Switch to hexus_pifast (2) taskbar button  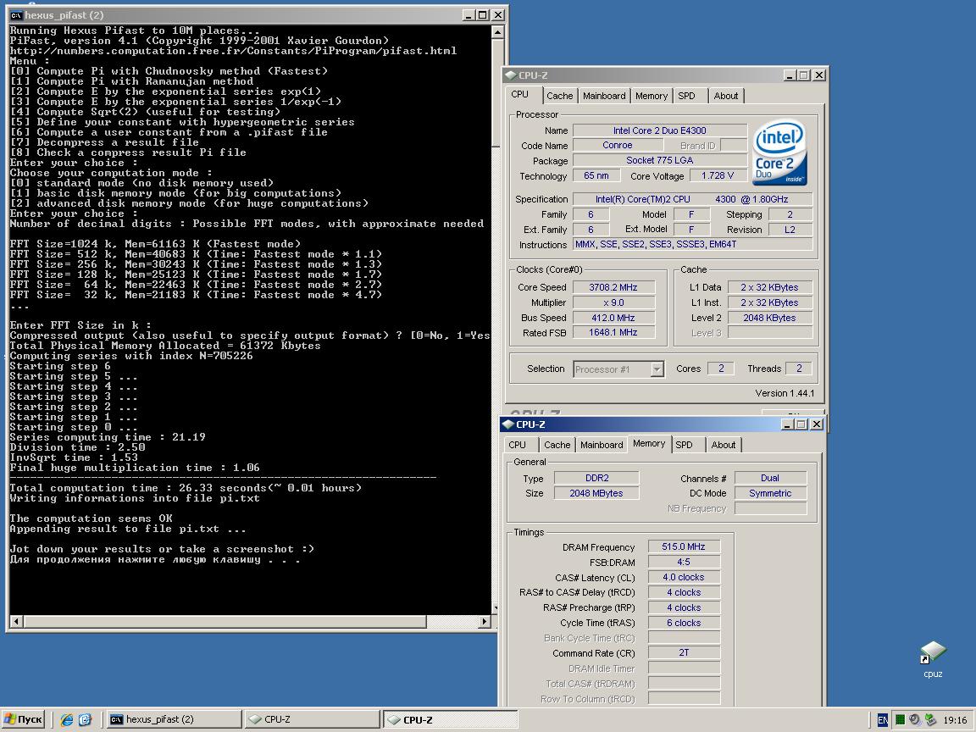coord(175,719)
